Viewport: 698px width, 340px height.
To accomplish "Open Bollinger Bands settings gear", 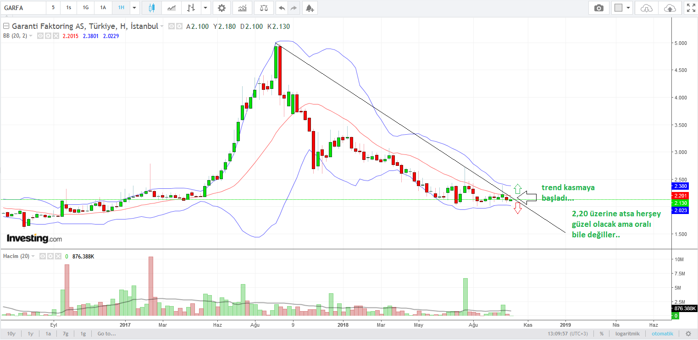I will [48, 36].
